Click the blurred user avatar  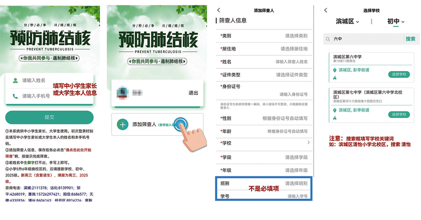(122, 93)
